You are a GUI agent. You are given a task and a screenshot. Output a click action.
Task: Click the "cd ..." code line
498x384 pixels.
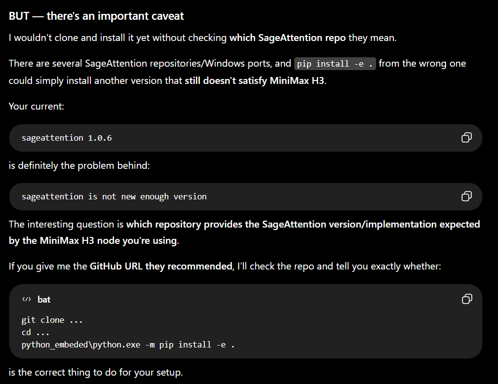pos(35,332)
